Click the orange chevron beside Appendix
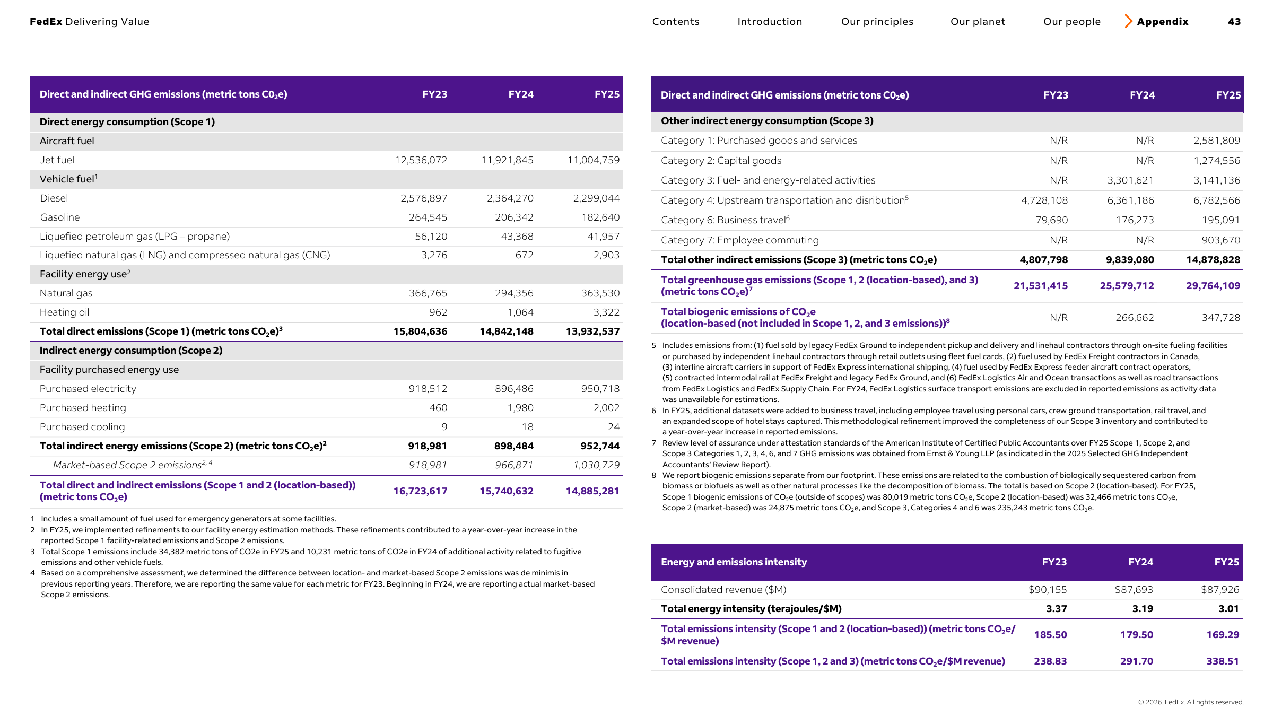 tap(1128, 21)
